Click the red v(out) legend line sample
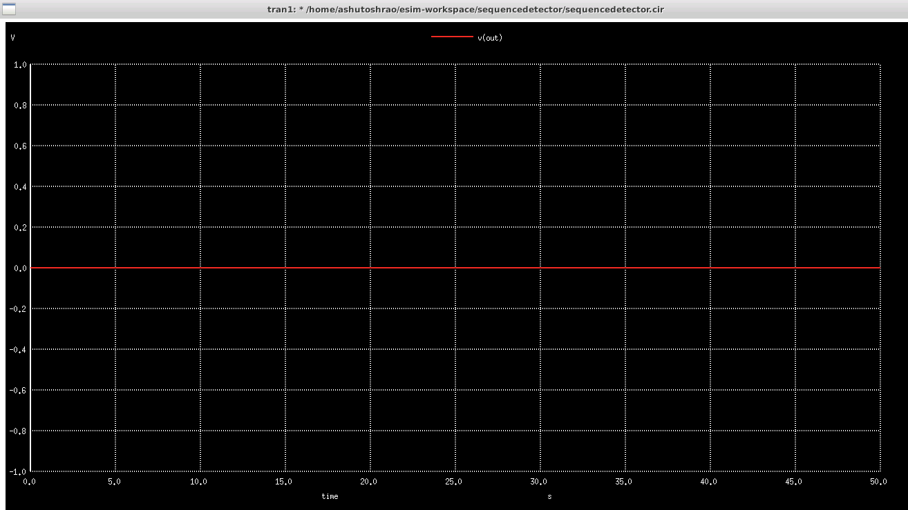 tap(452, 37)
